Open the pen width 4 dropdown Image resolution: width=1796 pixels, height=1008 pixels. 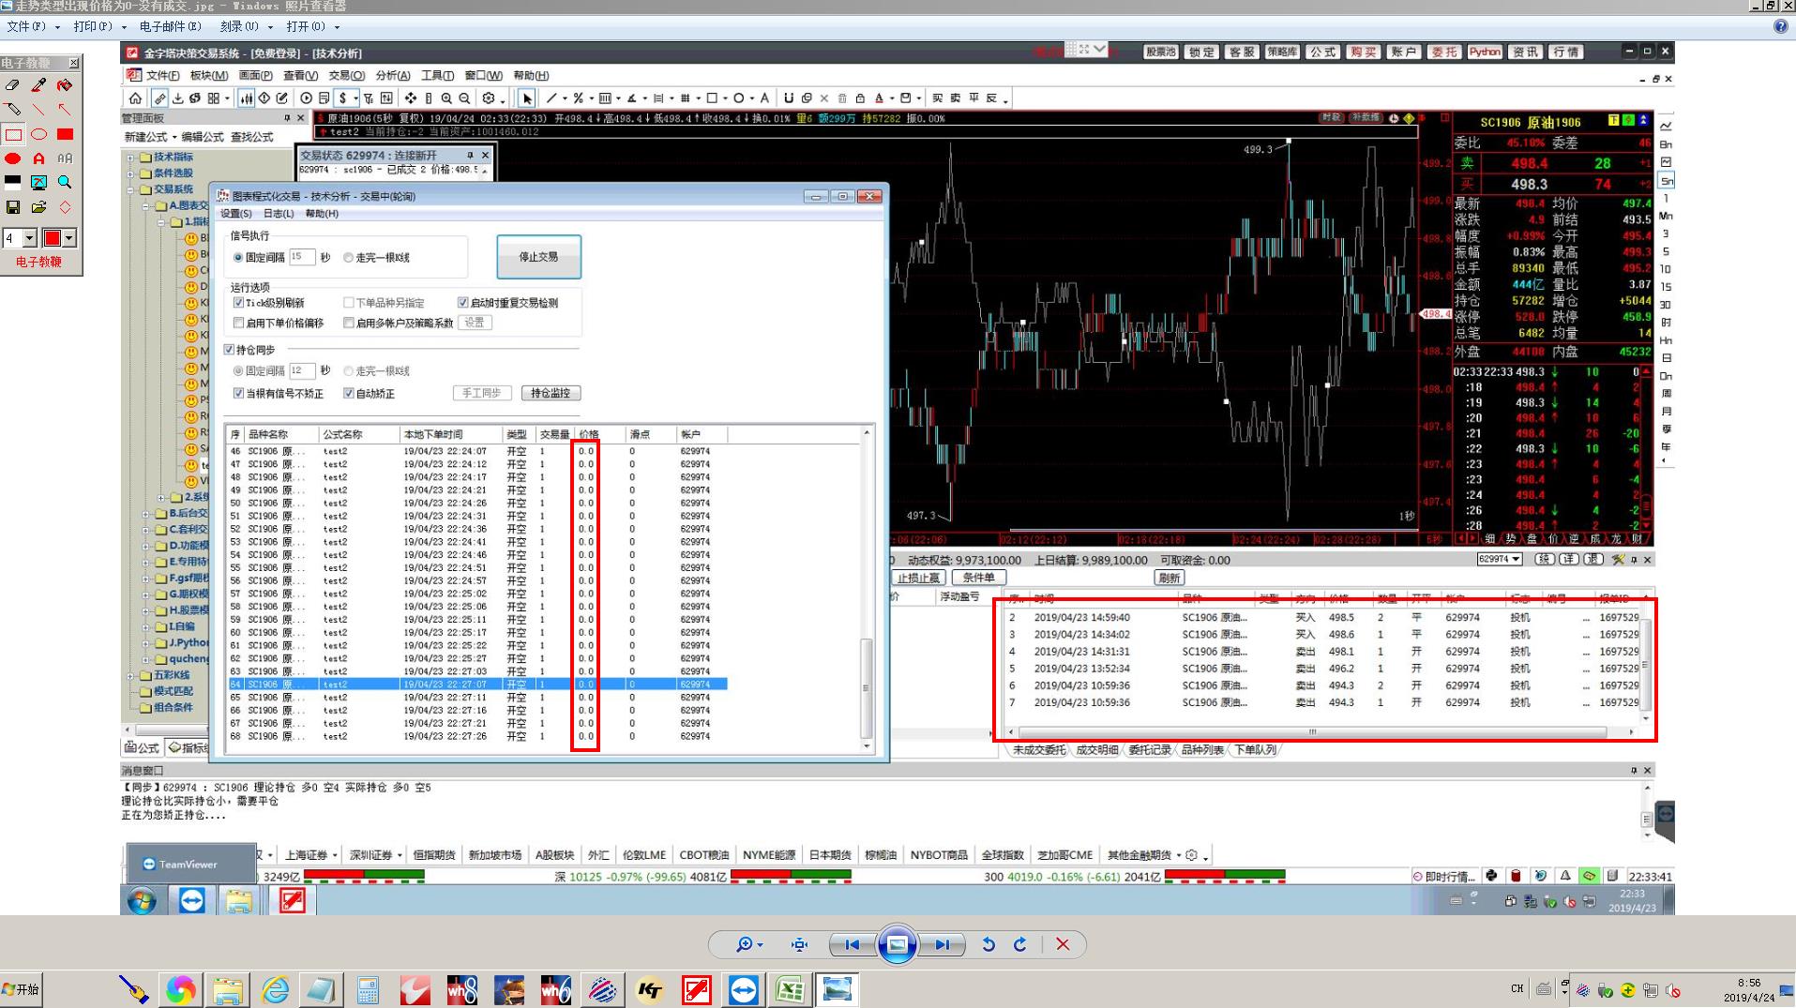click(30, 238)
